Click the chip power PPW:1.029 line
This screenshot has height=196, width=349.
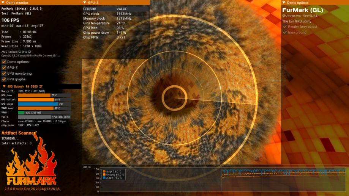[20, 125]
